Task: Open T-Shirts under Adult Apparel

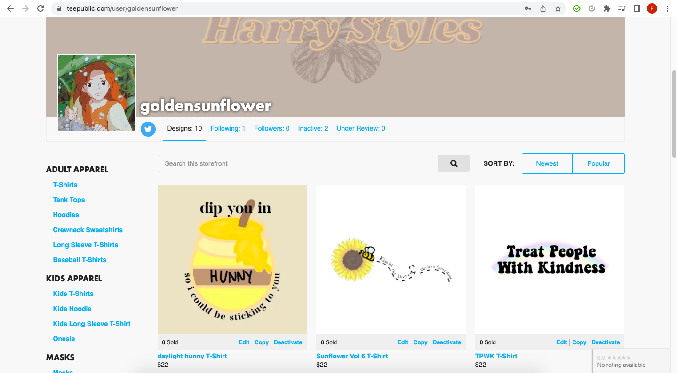Action: 65,185
